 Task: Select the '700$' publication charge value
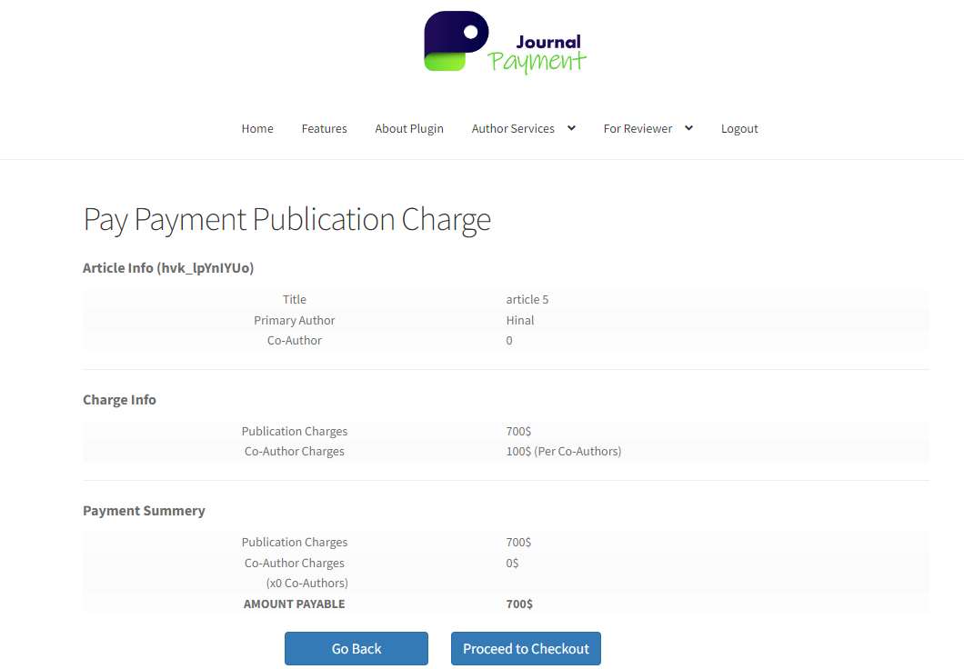518,431
